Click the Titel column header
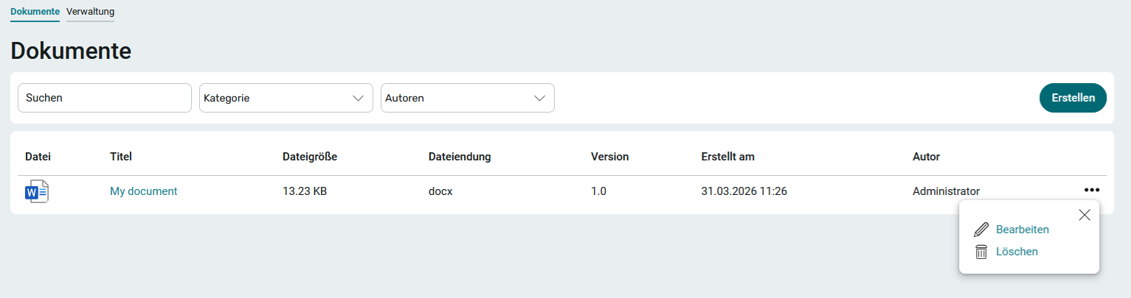 point(121,157)
